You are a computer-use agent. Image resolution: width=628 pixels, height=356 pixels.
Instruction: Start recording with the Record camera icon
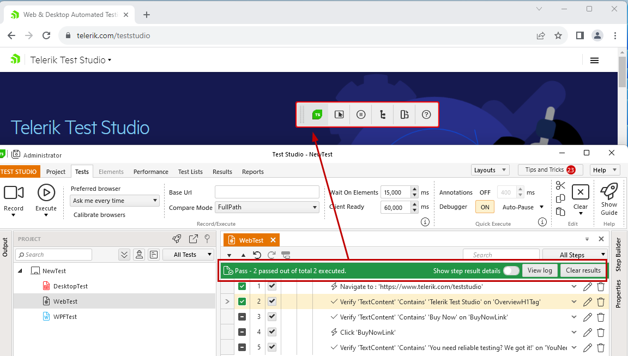[14, 192]
